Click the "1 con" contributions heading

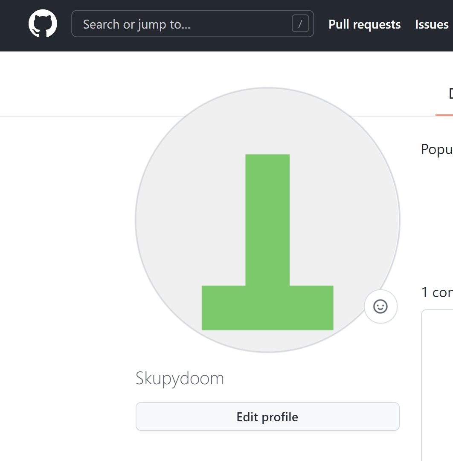coord(436,292)
